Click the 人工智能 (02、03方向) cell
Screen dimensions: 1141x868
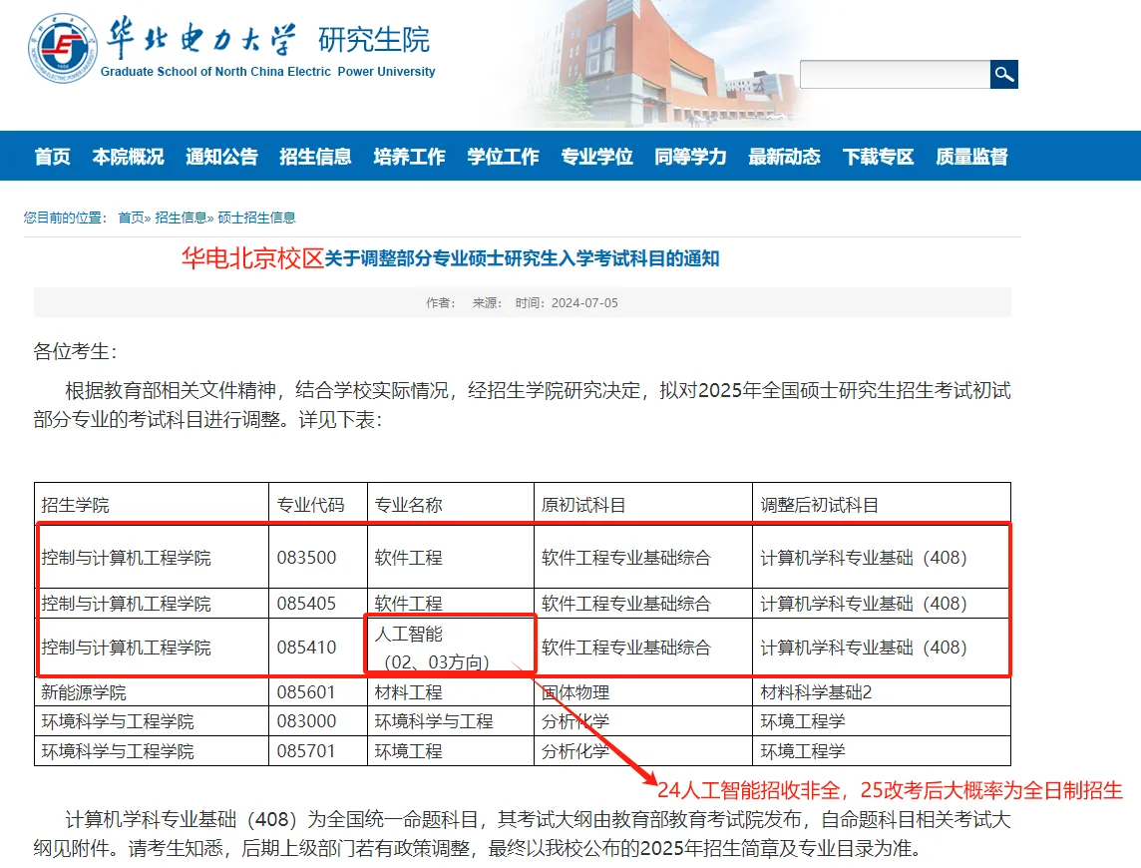pos(451,648)
